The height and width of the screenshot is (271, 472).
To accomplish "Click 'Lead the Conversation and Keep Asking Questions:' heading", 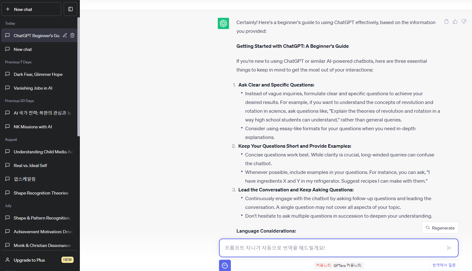I will [x=296, y=190].
